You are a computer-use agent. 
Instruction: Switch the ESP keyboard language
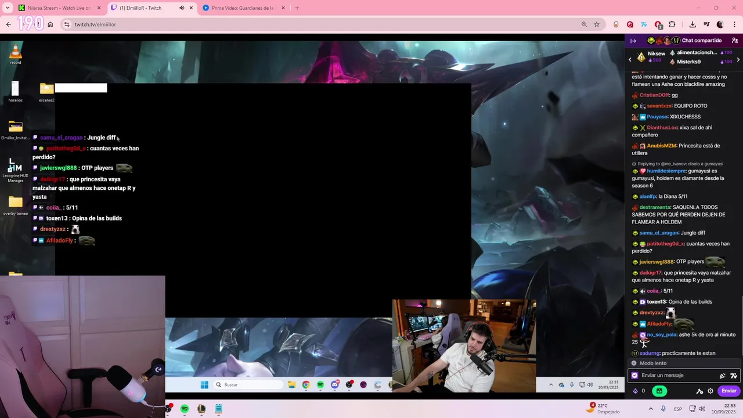point(678,409)
